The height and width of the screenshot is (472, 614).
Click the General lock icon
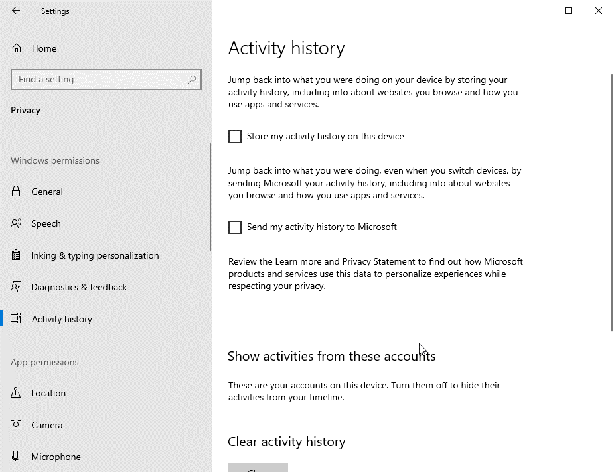click(x=17, y=192)
